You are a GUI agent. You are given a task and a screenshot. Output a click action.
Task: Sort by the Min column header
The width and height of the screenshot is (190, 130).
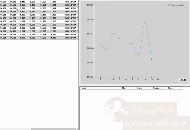pos(129,88)
